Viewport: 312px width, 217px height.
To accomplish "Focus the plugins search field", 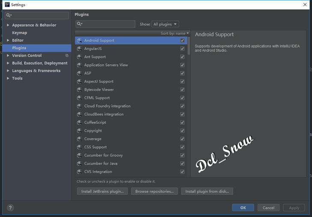I will [105, 24].
